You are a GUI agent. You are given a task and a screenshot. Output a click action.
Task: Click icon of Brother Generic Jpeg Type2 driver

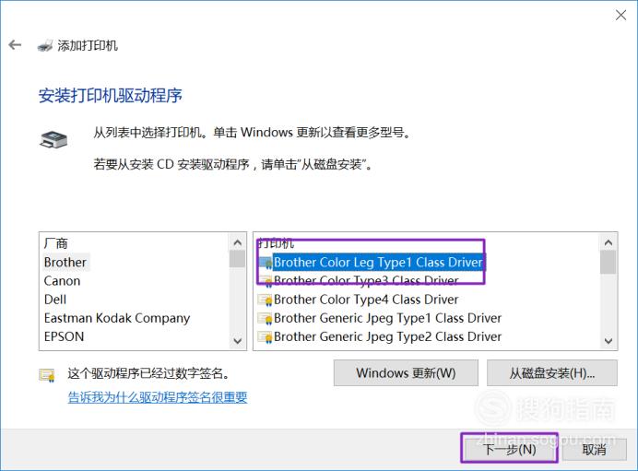pyautogui.click(x=265, y=337)
